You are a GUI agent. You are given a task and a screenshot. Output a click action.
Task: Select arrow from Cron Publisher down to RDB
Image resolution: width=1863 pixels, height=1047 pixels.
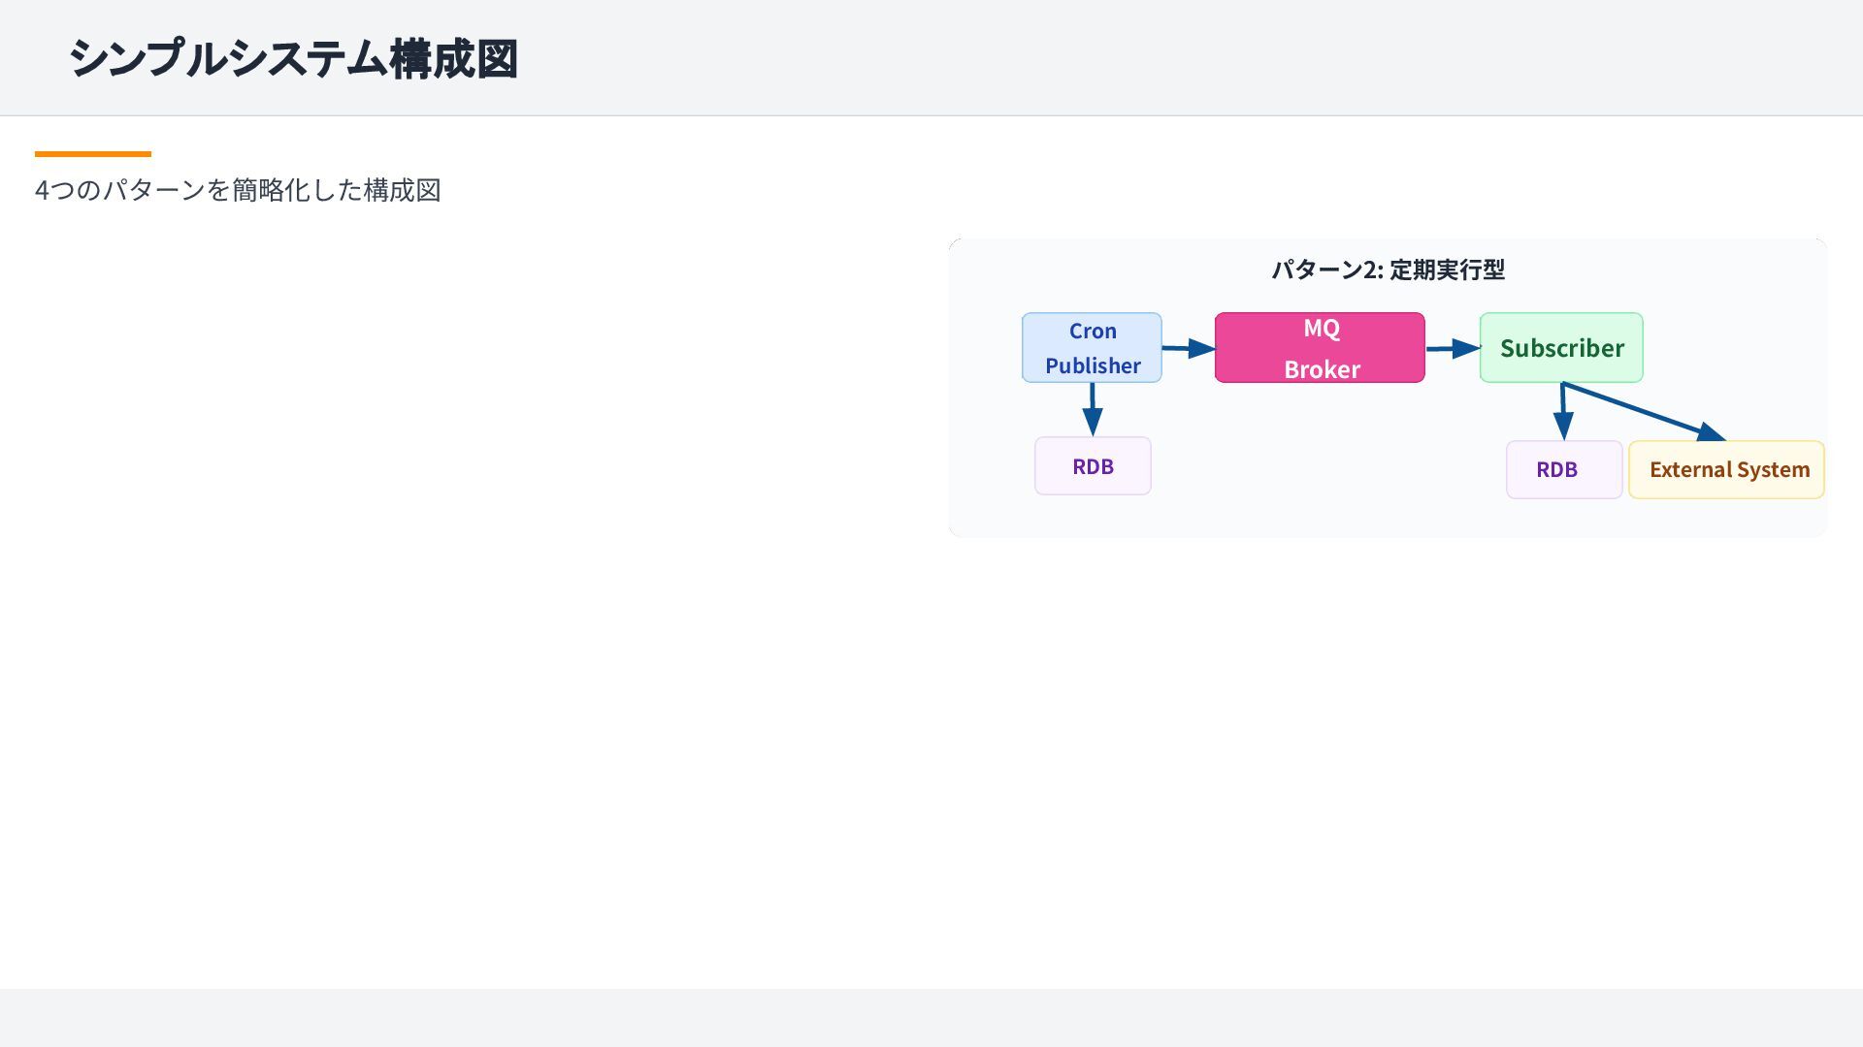pos(1093,408)
